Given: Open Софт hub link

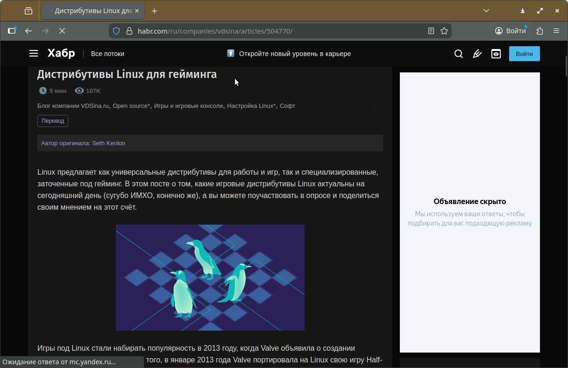Looking at the screenshot, I should click(287, 106).
